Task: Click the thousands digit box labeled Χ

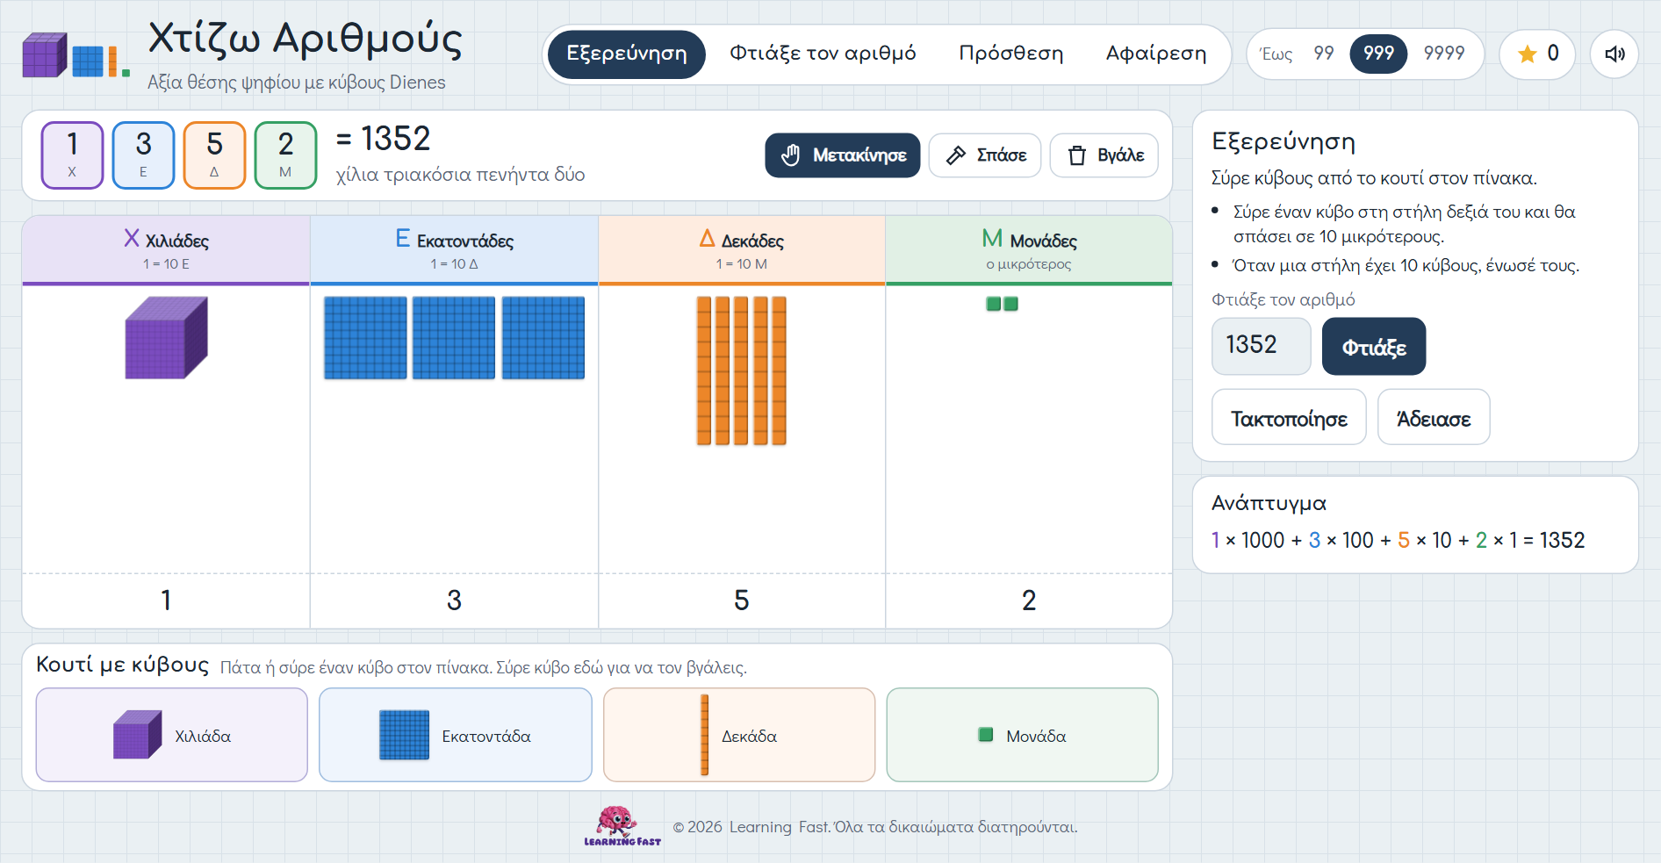Action: pyautogui.click(x=72, y=155)
